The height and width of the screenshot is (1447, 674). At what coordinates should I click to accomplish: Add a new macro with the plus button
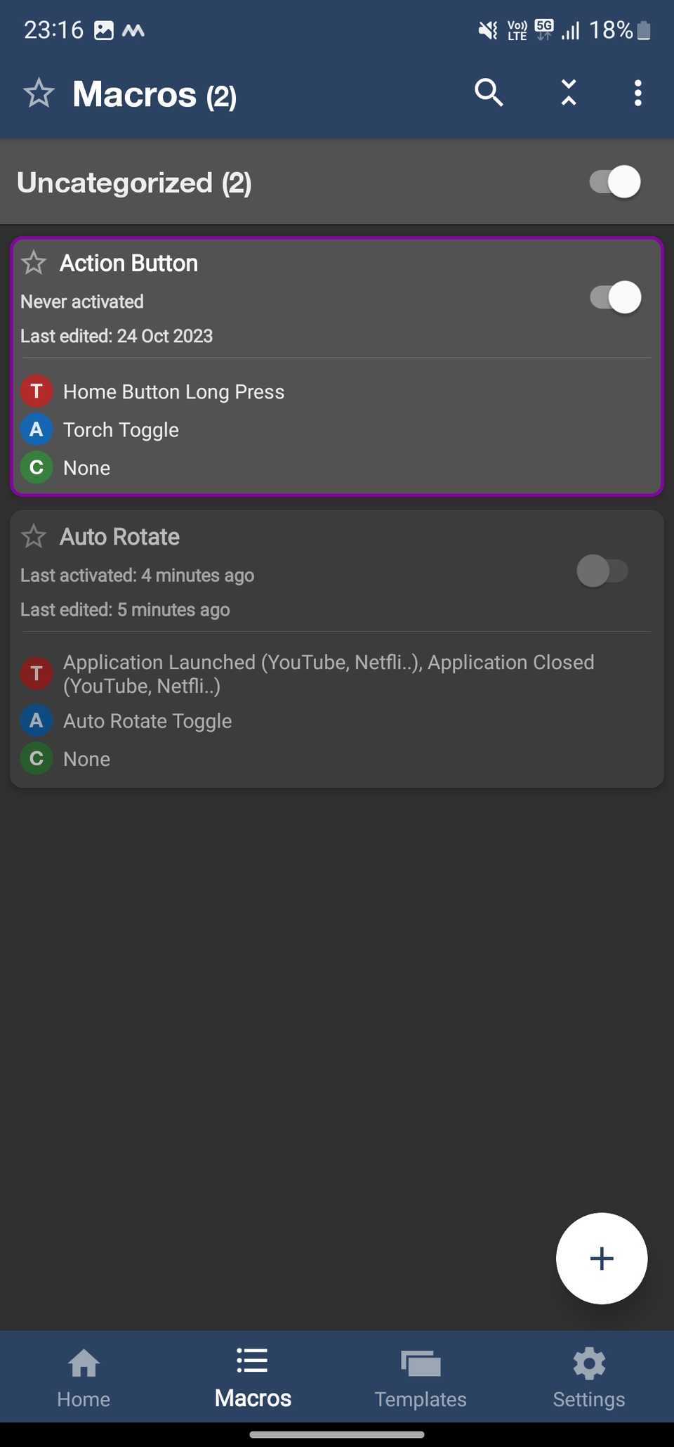pyautogui.click(x=601, y=1259)
